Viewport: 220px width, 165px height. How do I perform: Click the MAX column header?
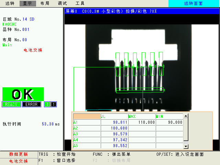[x=142, y=116]
